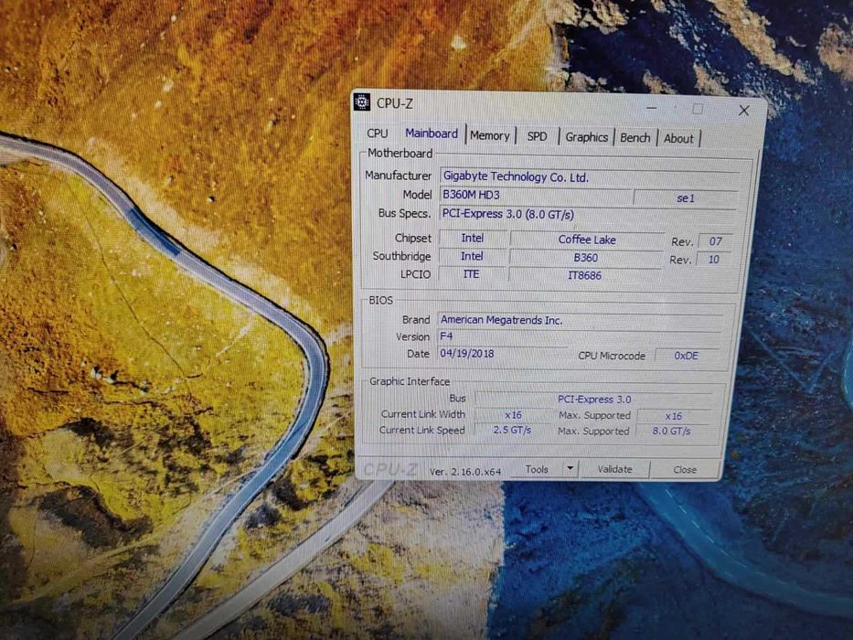
Task: Click the Current Link Speed 2.5 GT/s value
Action: tap(512, 430)
